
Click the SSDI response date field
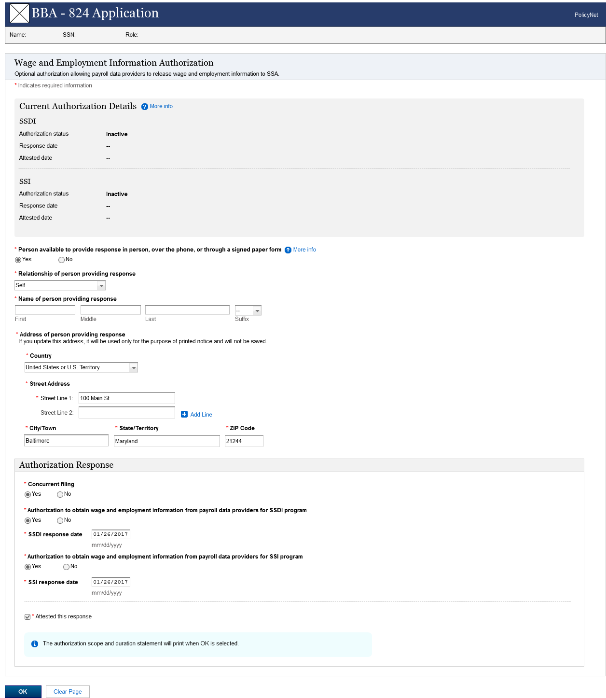coord(110,534)
